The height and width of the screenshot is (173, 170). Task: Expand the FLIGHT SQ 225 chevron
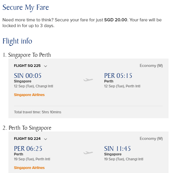(x=46, y=66)
